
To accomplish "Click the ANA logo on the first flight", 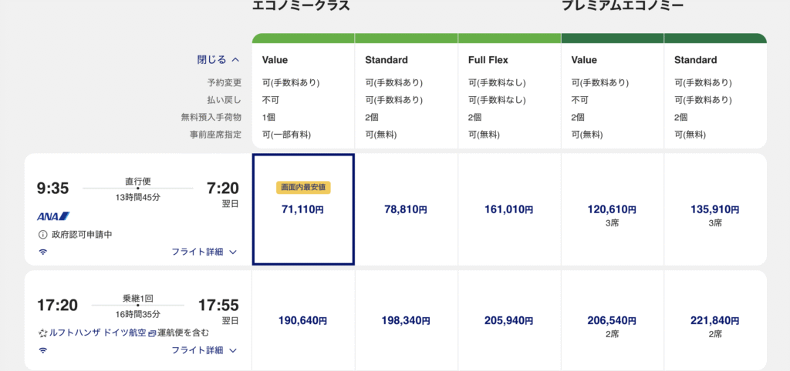I will (x=53, y=216).
